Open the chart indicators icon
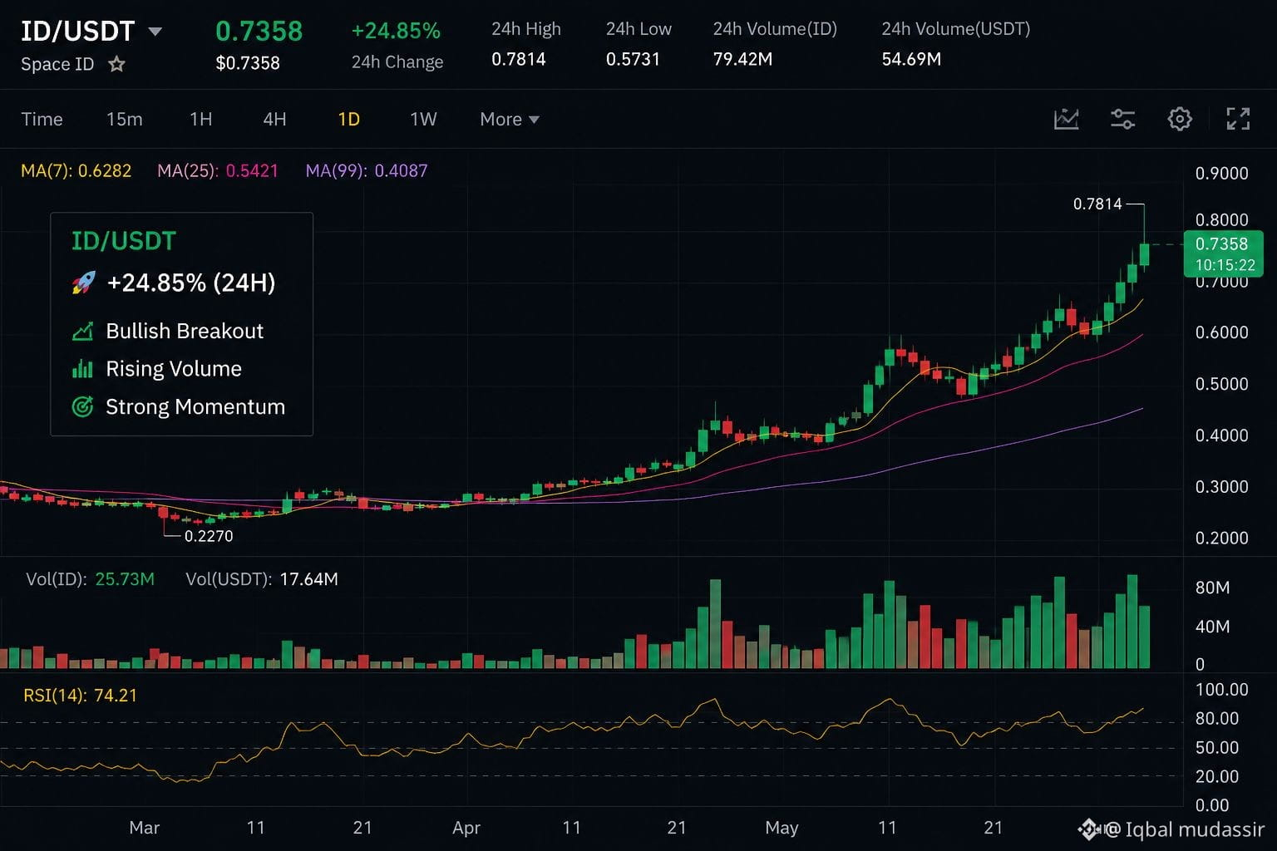Viewport: 1277px width, 851px height. click(x=1066, y=119)
